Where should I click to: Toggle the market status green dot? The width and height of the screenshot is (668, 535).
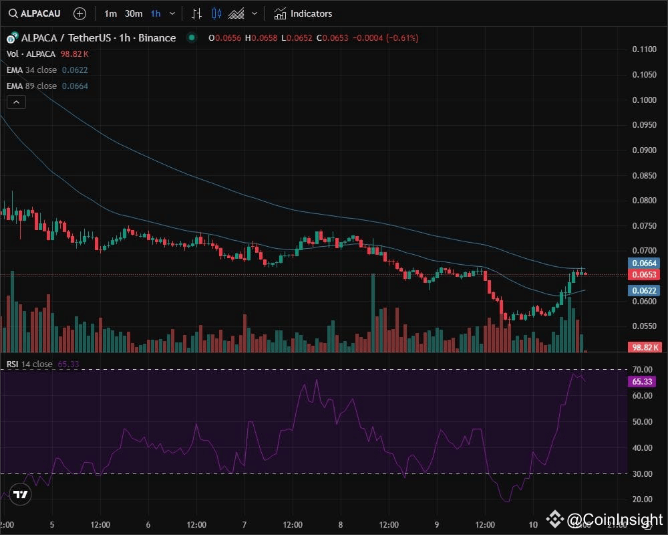coord(192,38)
